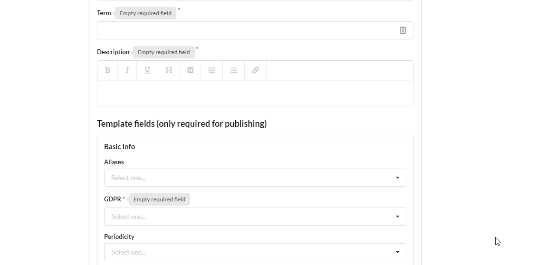Screen dimensions: 547x265
Task: Click the Term 'Empty required field' badge
Action: pos(145,13)
